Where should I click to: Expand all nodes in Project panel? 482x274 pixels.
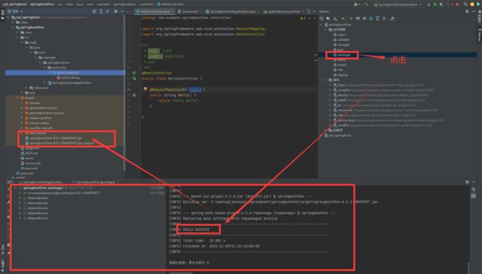tap(101, 11)
